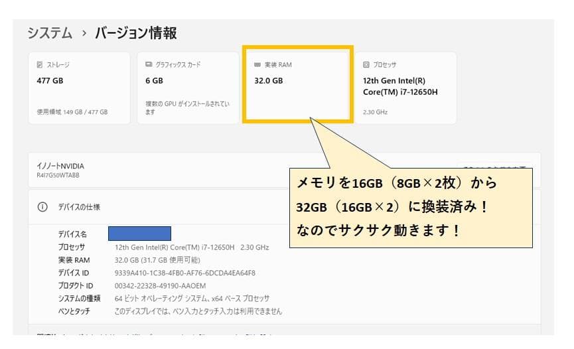This screenshot has height=349, width=574.
Task: Click the 使用領域 149 GB / 477 GB text
Action: point(72,111)
